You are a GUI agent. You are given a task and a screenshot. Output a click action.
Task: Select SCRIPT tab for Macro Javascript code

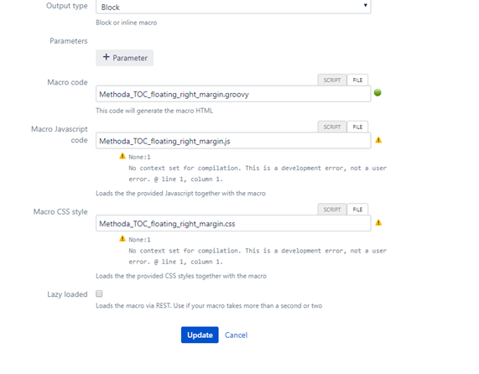[332, 127]
